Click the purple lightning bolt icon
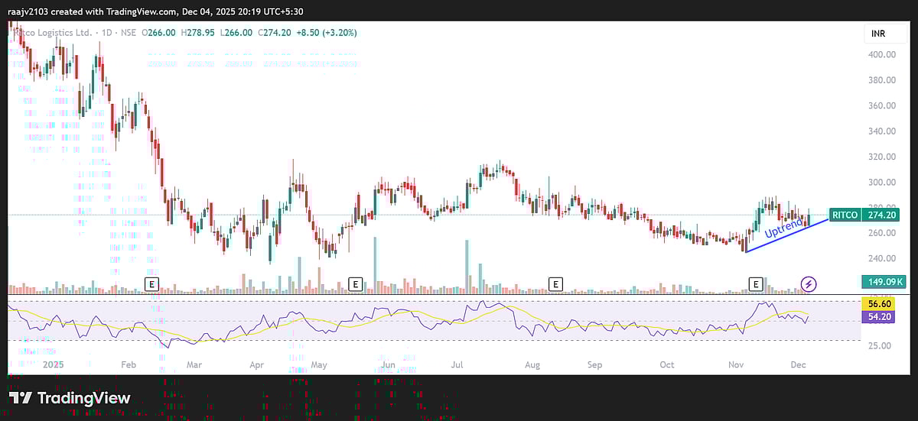 tap(809, 284)
